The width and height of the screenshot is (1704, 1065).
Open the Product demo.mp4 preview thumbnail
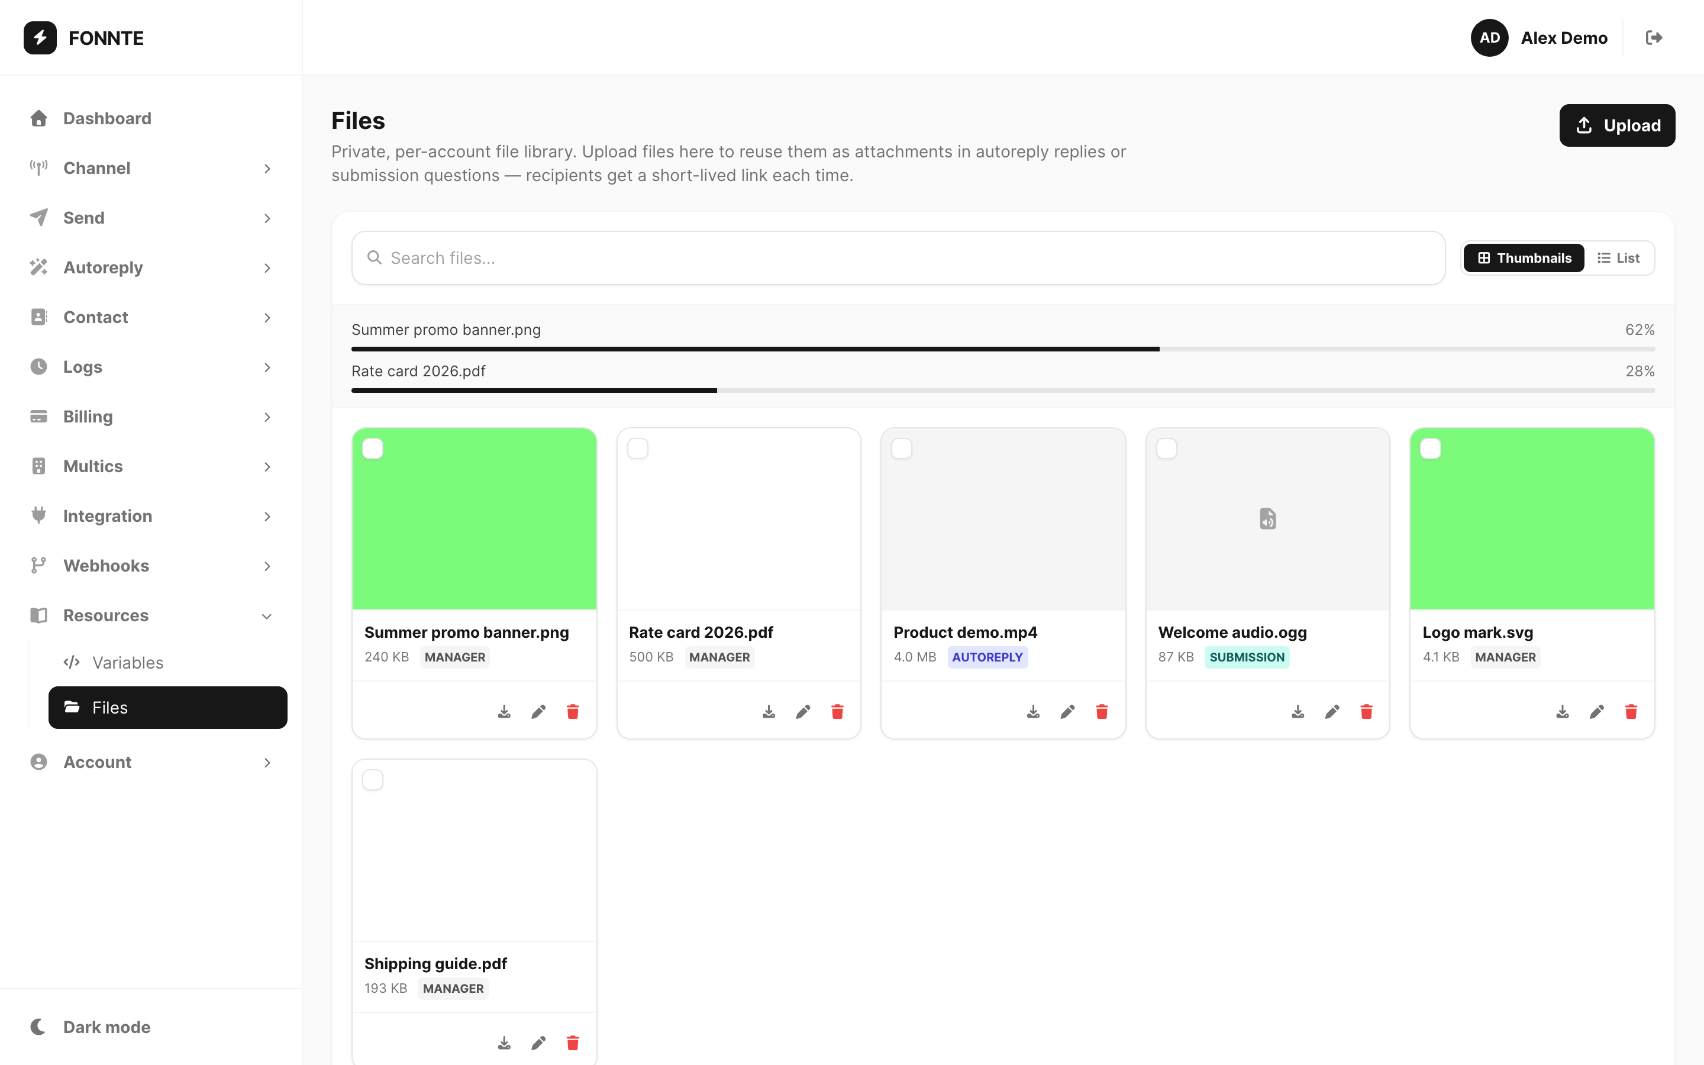[x=1003, y=519]
